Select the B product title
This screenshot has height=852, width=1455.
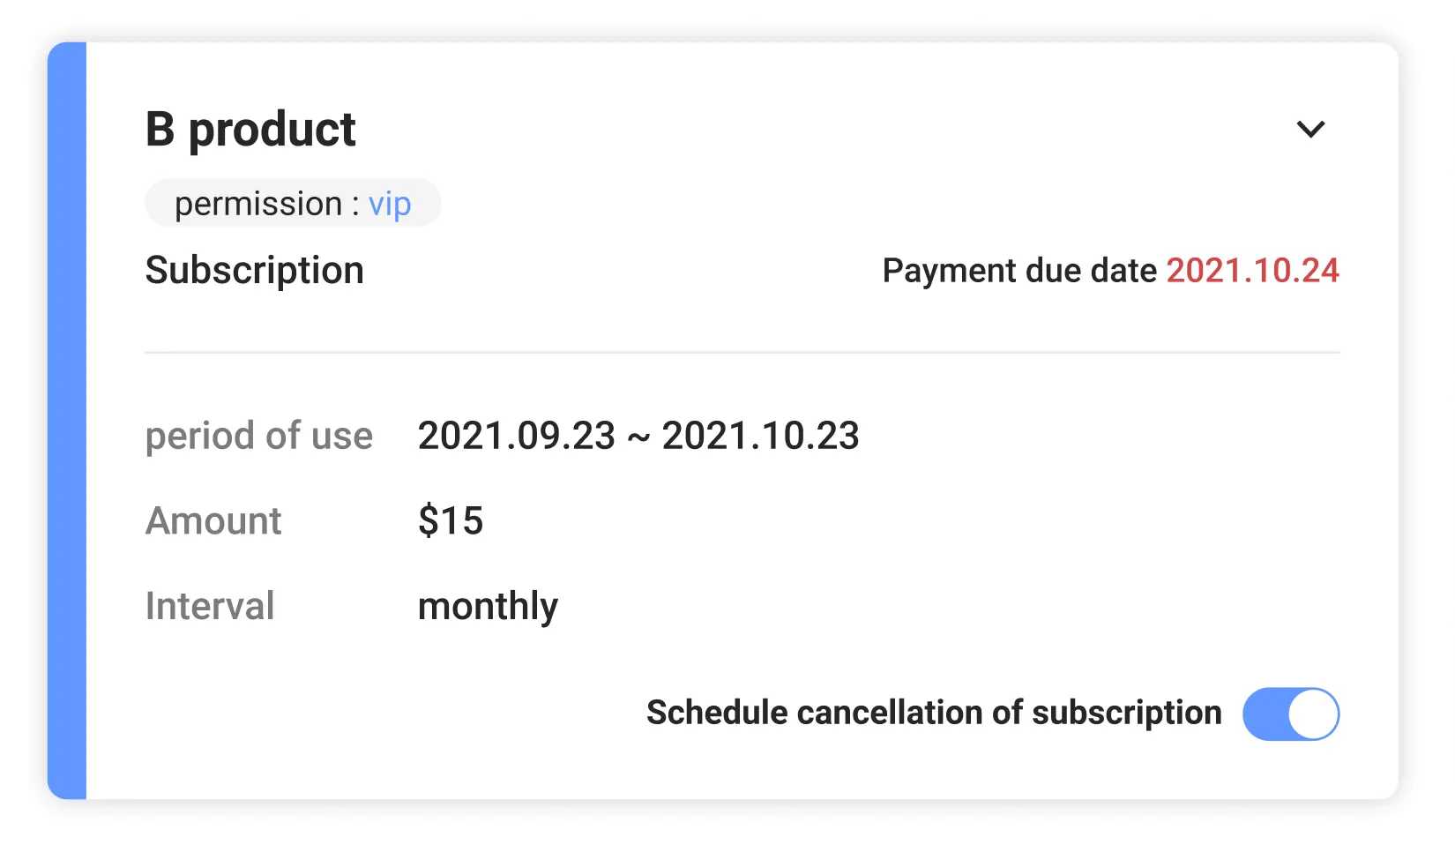tap(250, 130)
